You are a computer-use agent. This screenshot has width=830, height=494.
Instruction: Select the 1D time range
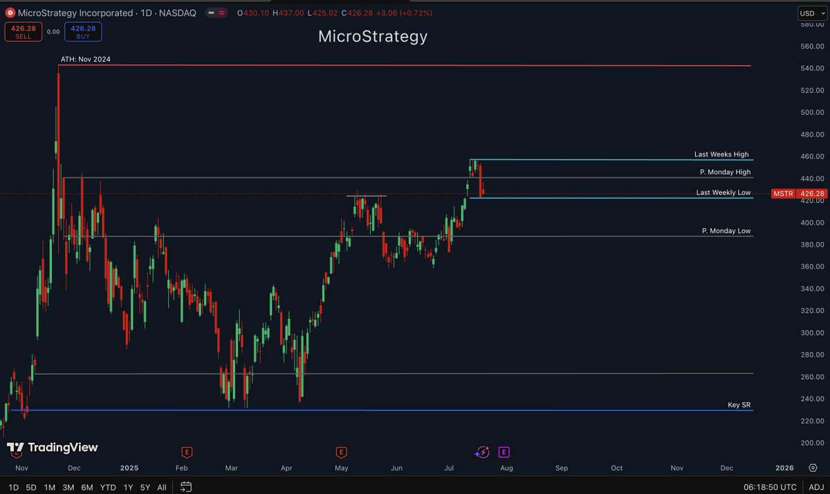14,487
